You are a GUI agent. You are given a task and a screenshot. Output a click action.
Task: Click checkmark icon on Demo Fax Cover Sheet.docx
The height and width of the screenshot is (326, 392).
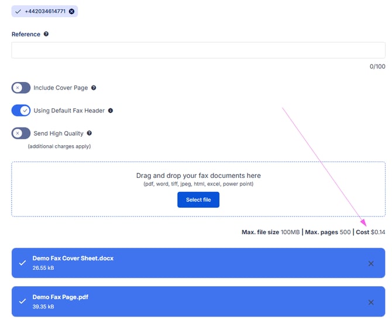coord(22,263)
